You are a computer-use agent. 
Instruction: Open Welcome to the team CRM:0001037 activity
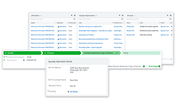42,27
